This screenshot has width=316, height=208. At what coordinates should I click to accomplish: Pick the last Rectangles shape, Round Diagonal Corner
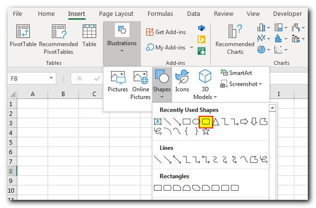click(235, 188)
